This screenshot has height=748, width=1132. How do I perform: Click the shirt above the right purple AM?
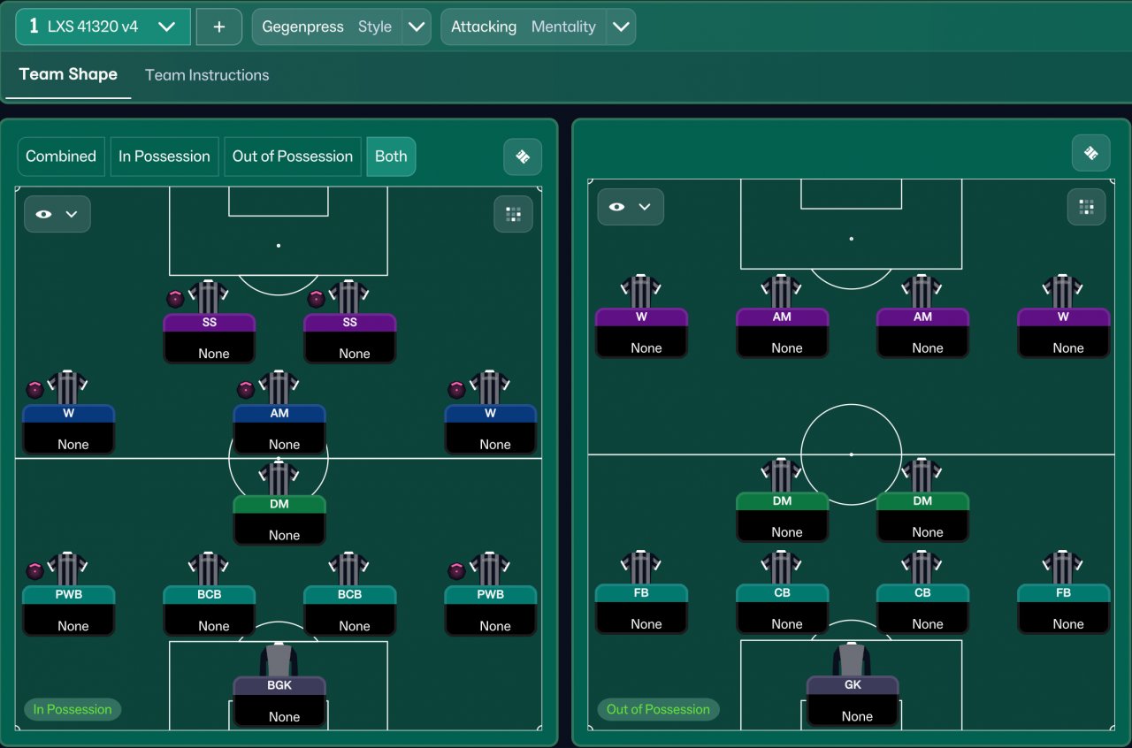pyautogui.click(x=922, y=291)
